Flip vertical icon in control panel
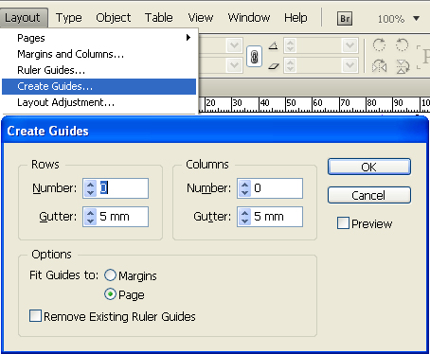430x354 pixels. 403,66
